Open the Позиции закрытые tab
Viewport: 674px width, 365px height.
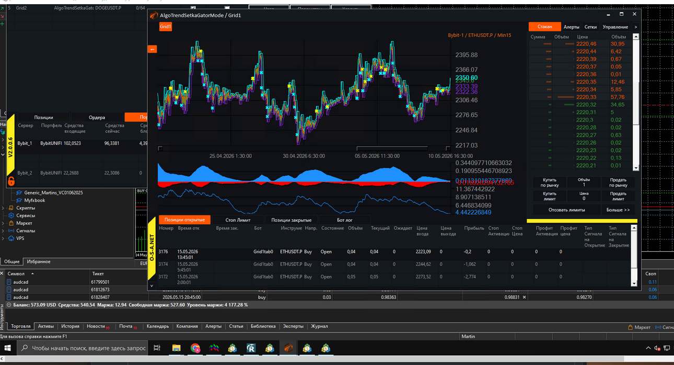coord(291,220)
